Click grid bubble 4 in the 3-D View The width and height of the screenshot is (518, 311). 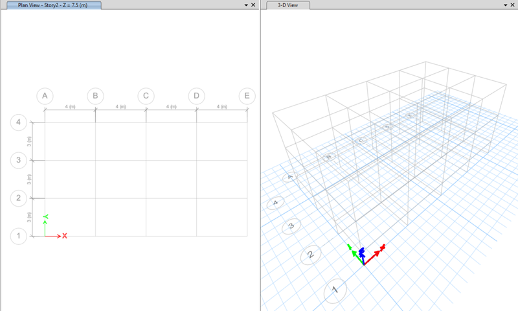(276, 203)
